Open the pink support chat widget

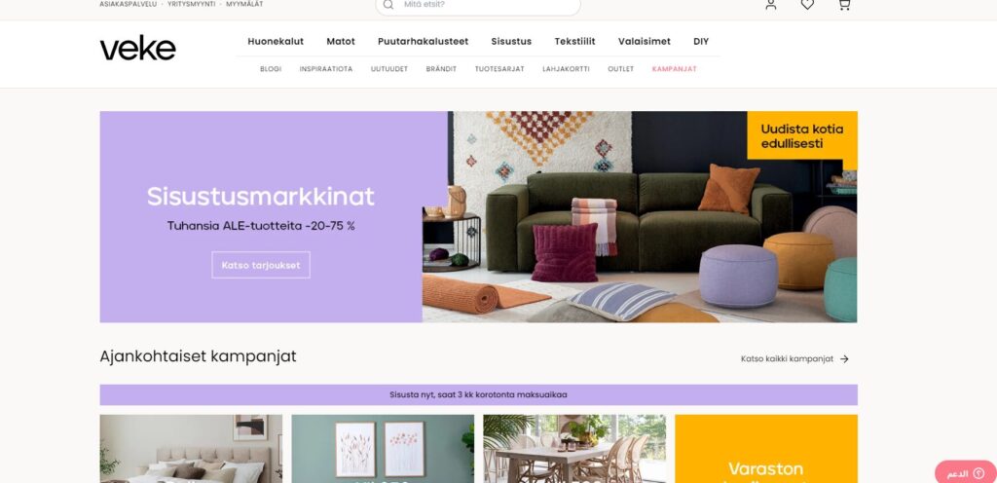click(x=966, y=473)
